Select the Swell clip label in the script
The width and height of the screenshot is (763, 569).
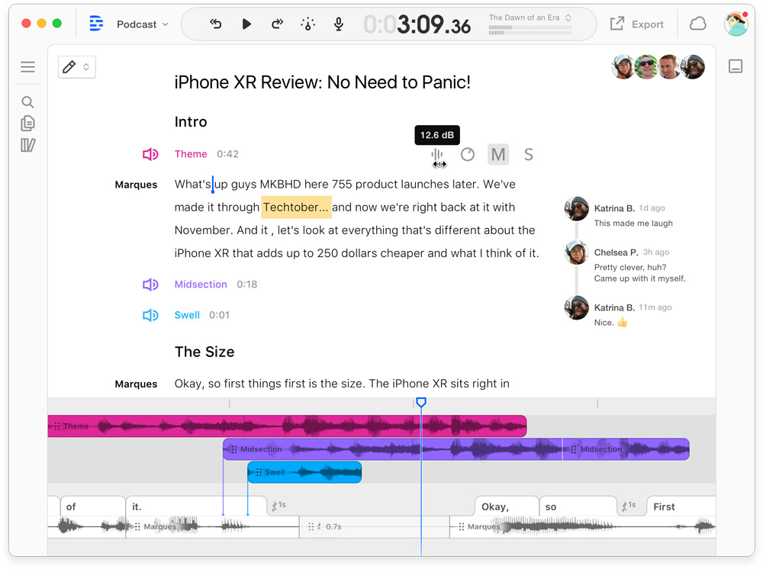[187, 315]
